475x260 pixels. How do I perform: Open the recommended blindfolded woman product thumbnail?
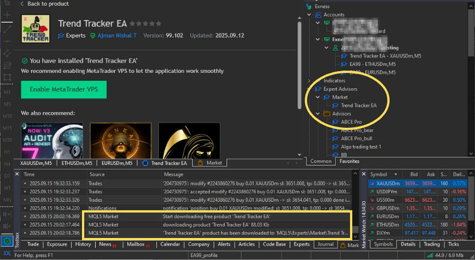tap(120, 140)
